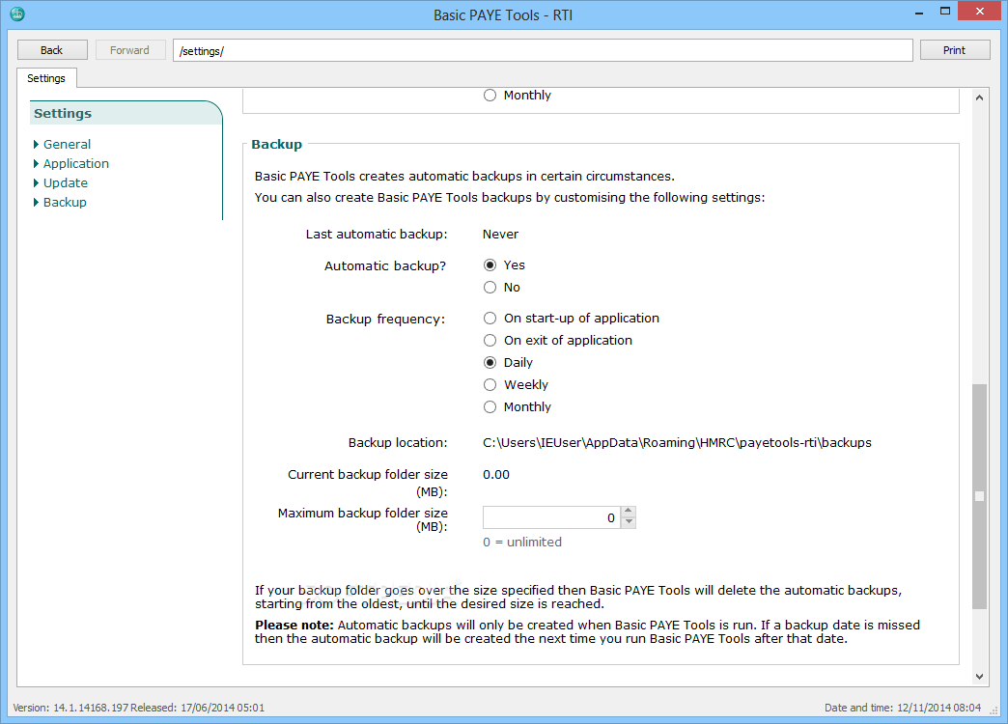Screen dimensions: 1008x724
Task: Close the Basic PAYE Tools window
Action: click(980, 11)
